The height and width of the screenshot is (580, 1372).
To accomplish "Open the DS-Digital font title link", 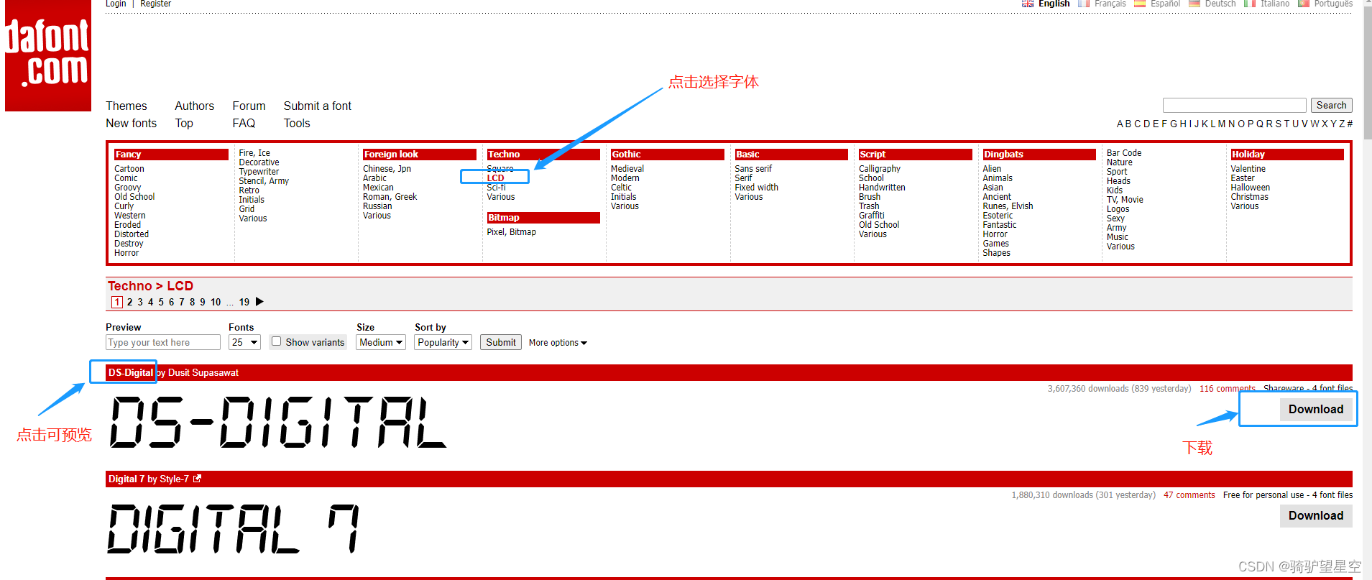I will pos(130,372).
